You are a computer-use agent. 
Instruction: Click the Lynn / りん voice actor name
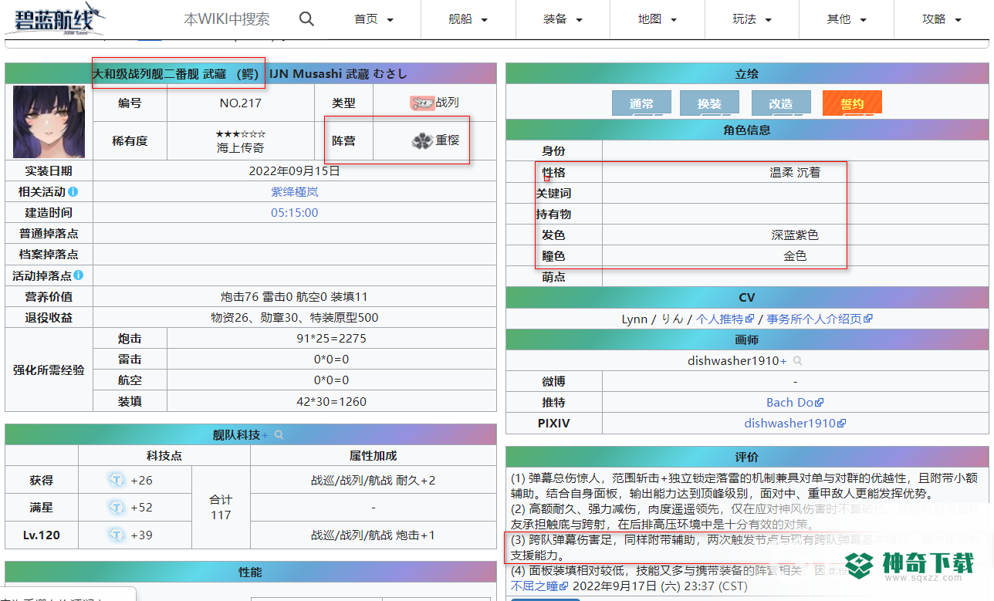(x=652, y=319)
